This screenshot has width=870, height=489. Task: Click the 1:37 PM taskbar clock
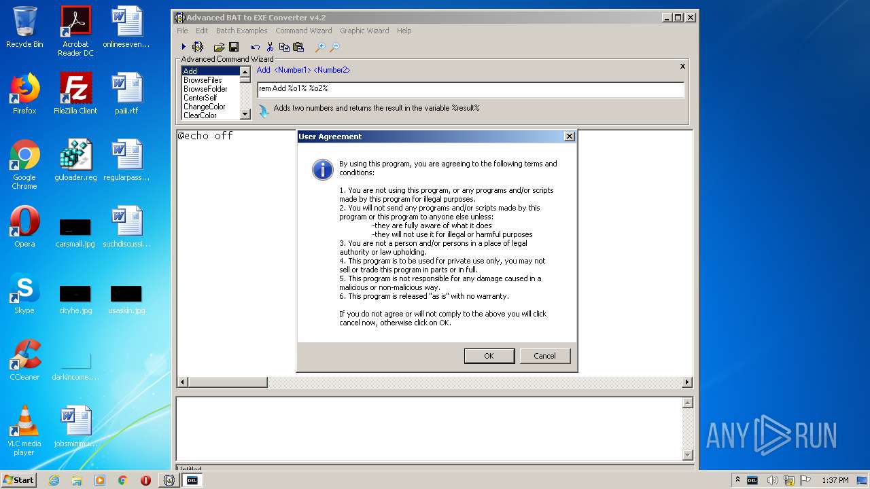tap(835, 480)
